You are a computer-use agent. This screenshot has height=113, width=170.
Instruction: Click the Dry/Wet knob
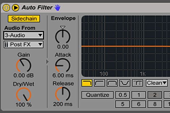24,94
